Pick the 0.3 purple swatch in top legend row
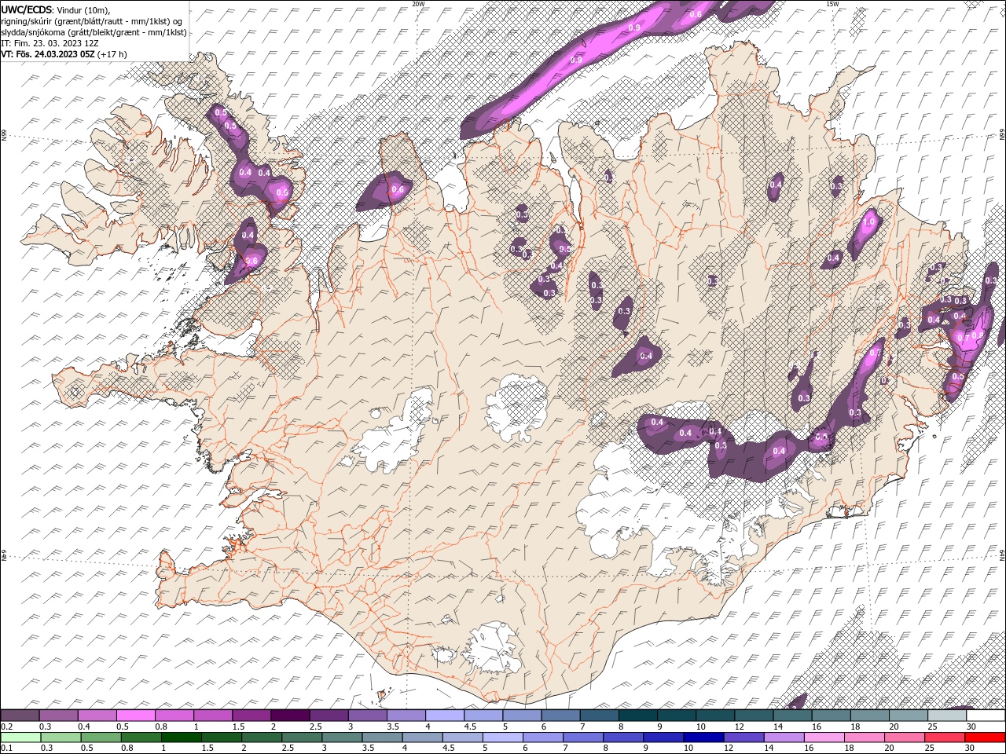The height and width of the screenshot is (754, 1006). pos(58,716)
